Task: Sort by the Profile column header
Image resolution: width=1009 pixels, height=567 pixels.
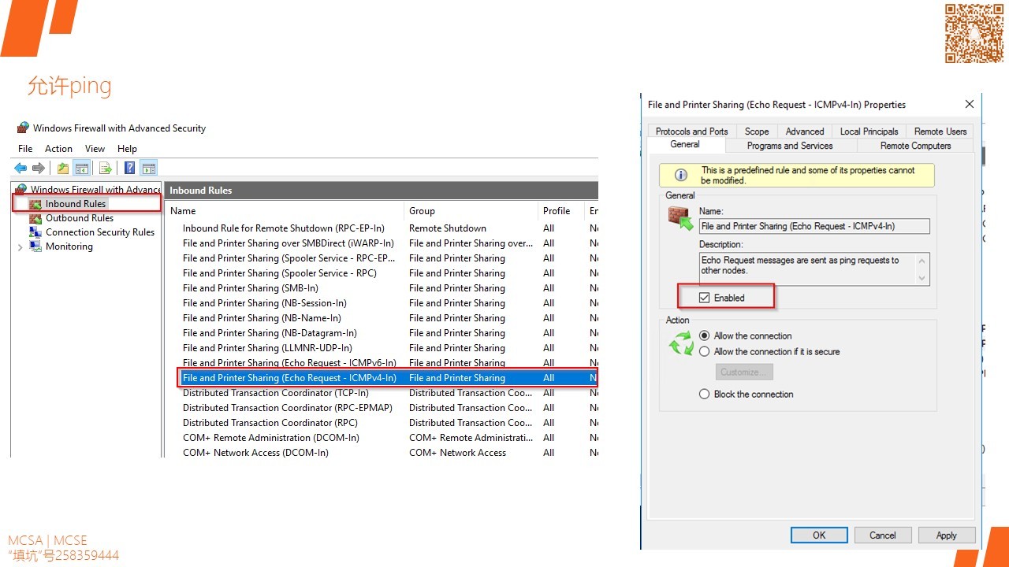Action: 560,211
